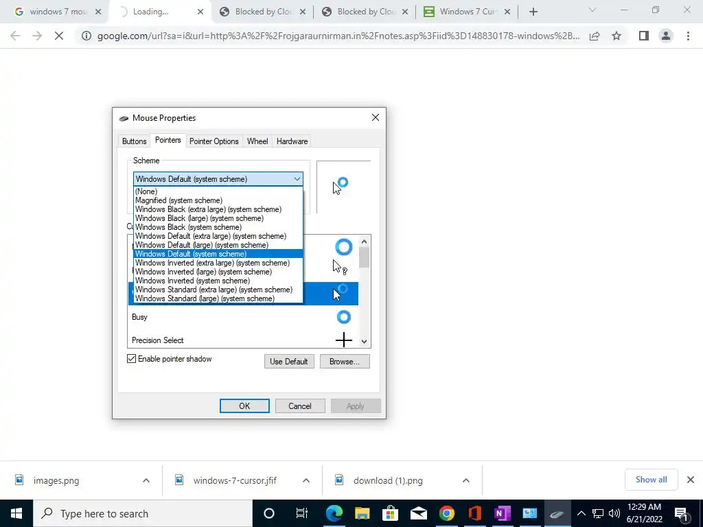
Task: Click Browse... to pick a cursor
Action: pos(345,361)
